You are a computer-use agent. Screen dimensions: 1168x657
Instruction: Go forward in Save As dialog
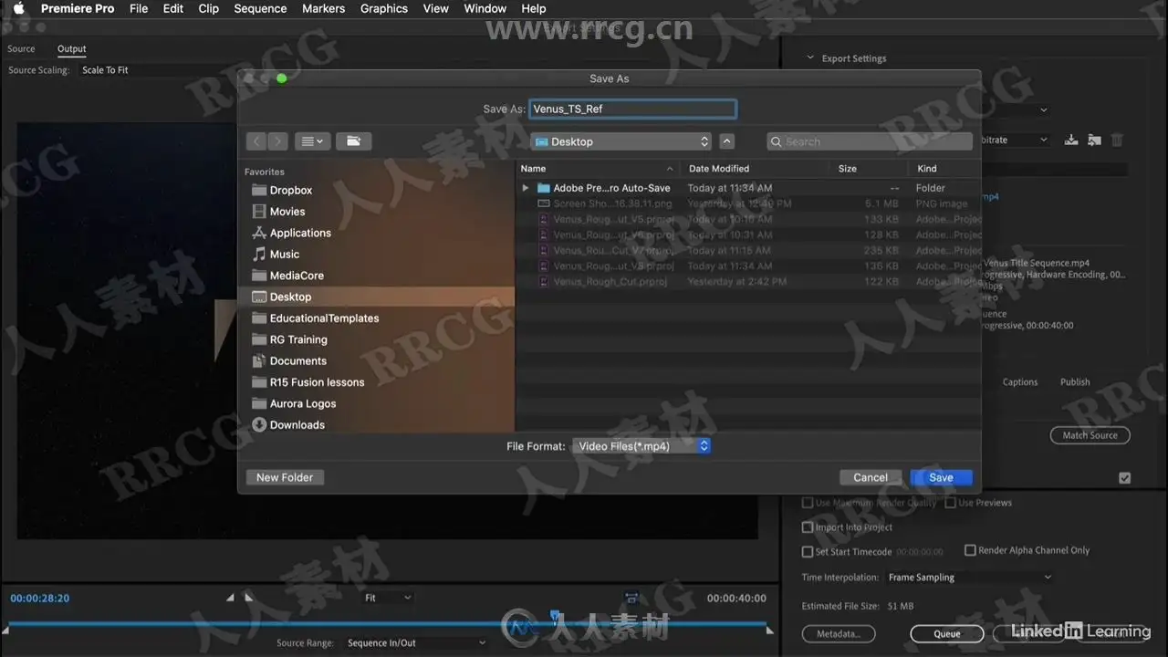pos(277,141)
